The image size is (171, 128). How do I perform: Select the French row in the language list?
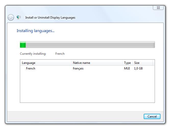tap(31, 68)
